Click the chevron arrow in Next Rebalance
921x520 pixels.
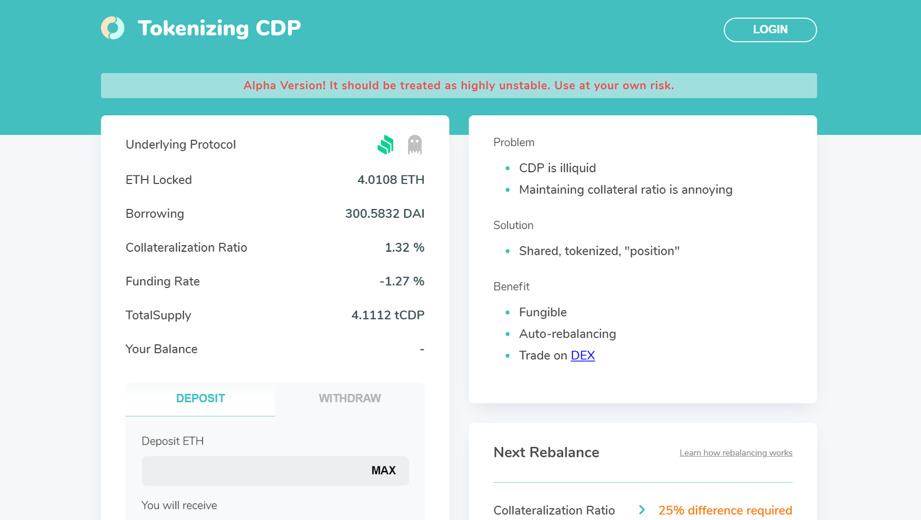642,510
